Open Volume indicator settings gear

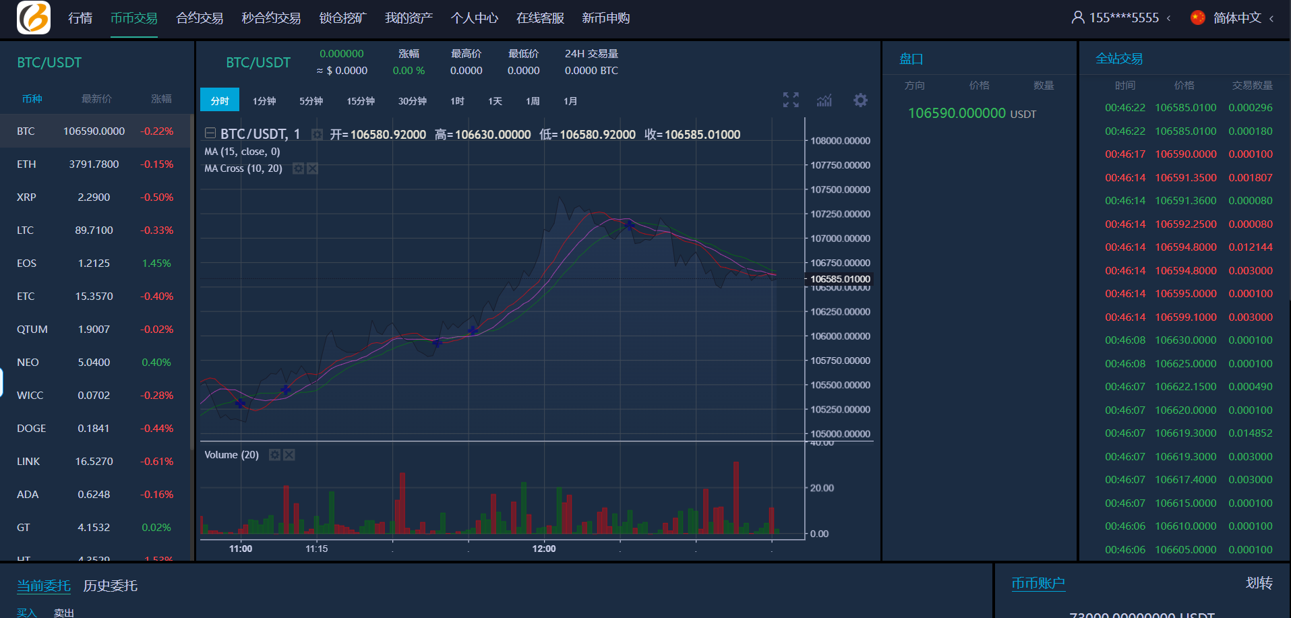(274, 455)
